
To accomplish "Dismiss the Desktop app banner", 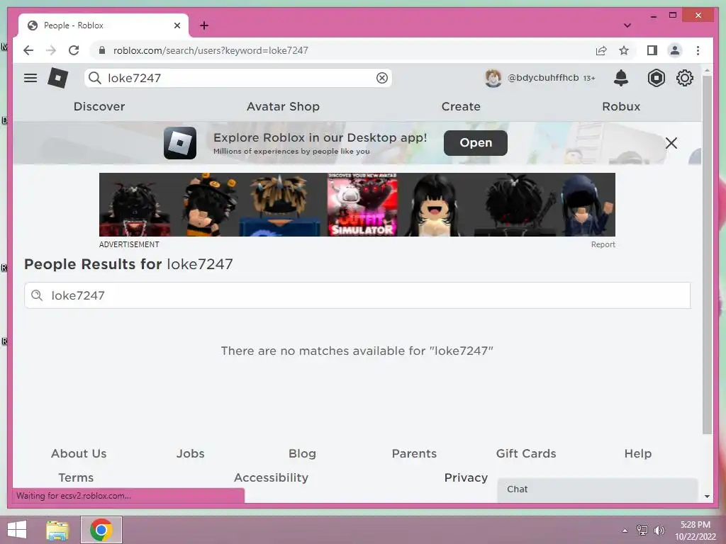I will (671, 143).
